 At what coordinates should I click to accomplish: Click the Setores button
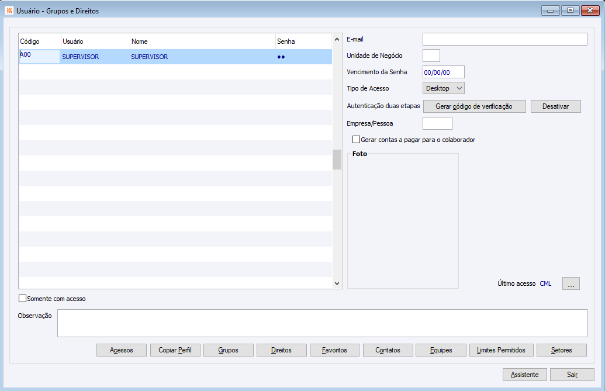click(562, 350)
